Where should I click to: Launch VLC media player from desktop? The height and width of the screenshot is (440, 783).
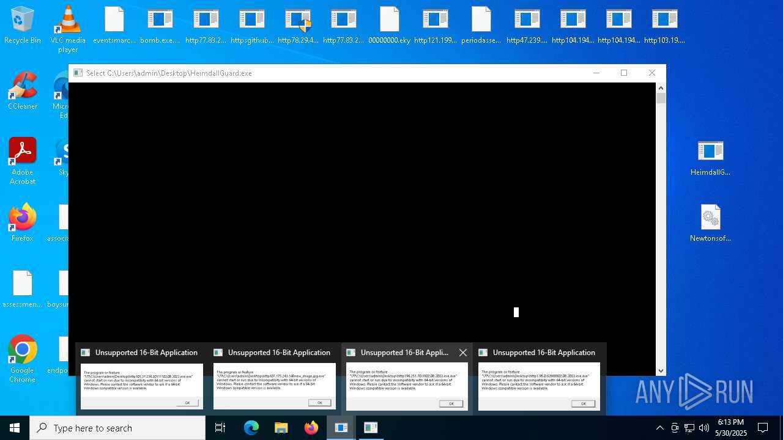(x=68, y=29)
